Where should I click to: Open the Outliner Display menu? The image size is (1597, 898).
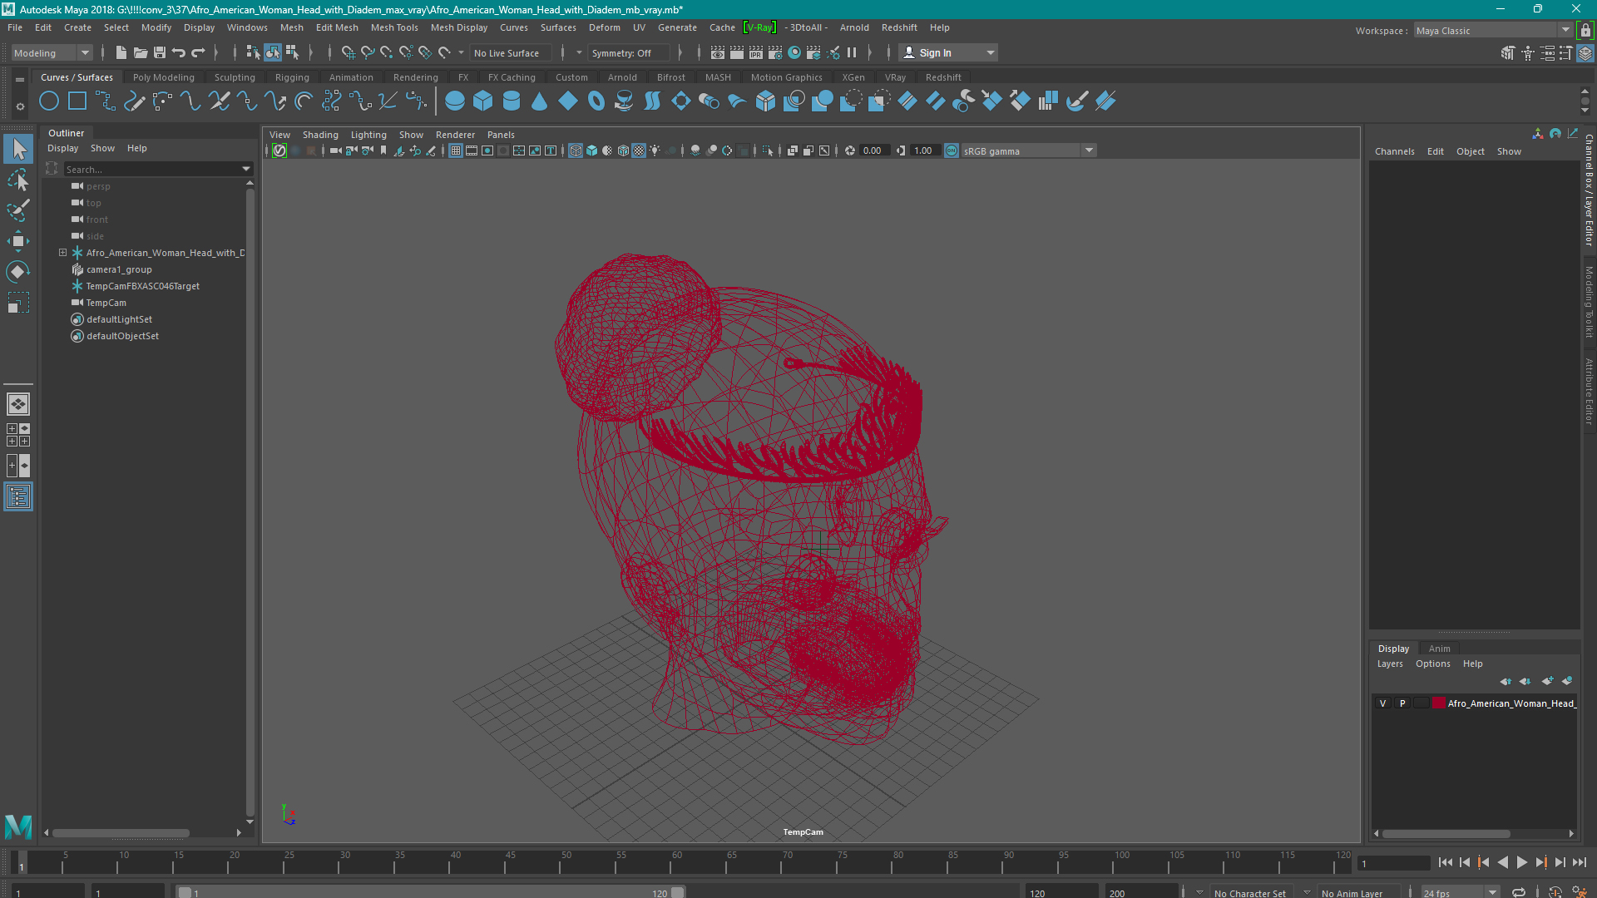[62, 148]
